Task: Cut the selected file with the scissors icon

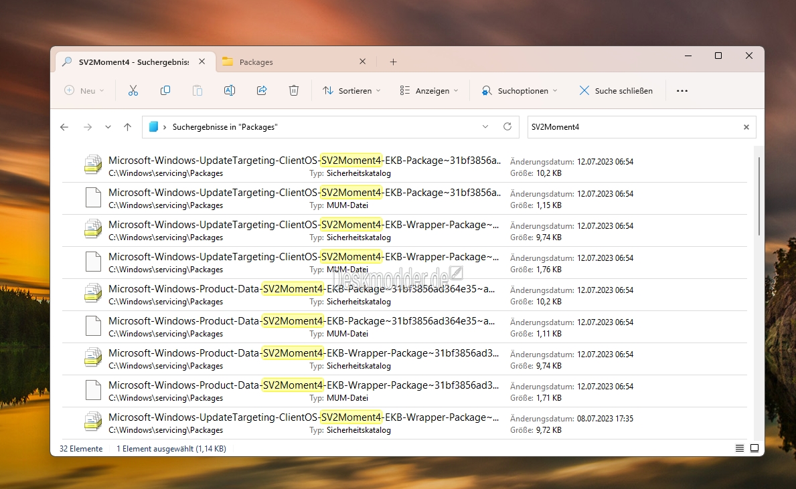Action: point(133,91)
